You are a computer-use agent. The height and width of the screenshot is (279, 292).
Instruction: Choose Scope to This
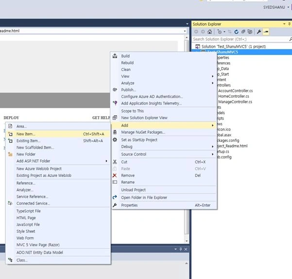(x=164, y=111)
